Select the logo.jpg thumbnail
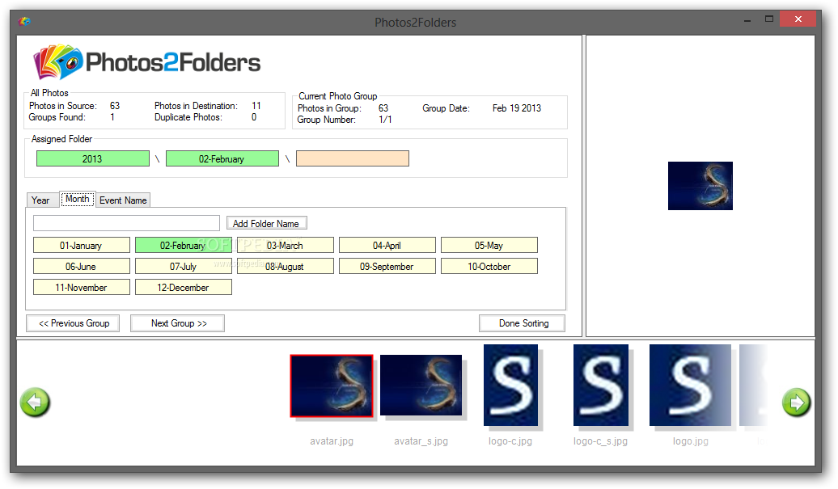Image resolution: width=838 pixels, height=489 pixels. point(691,385)
